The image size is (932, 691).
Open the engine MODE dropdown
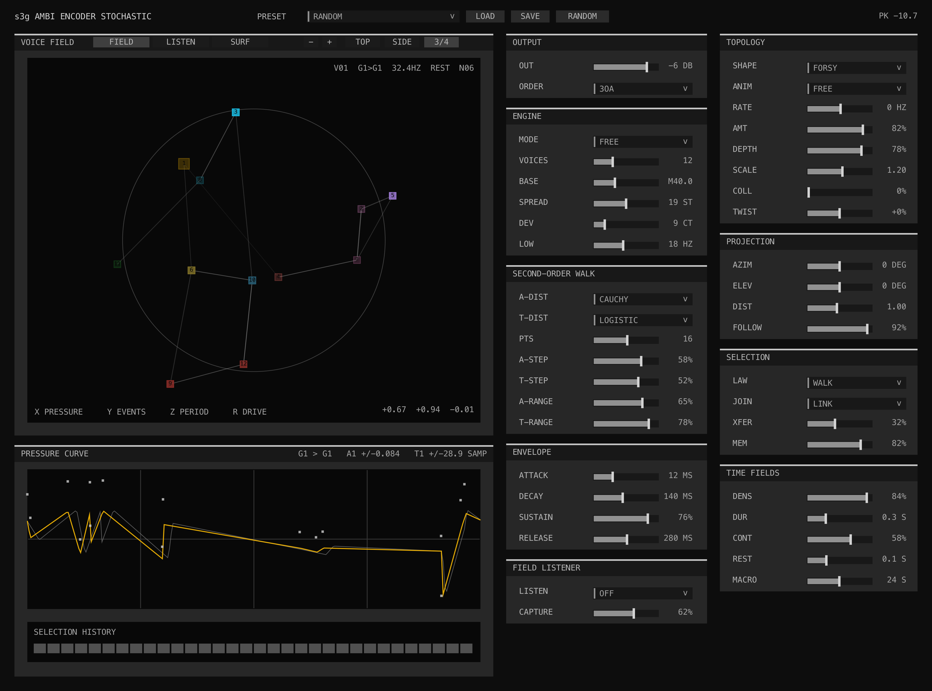643,142
